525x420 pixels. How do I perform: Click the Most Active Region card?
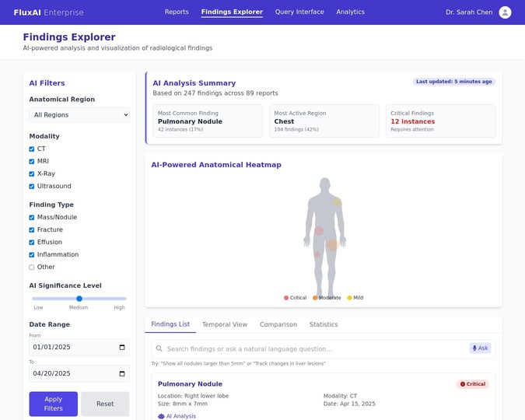point(324,121)
